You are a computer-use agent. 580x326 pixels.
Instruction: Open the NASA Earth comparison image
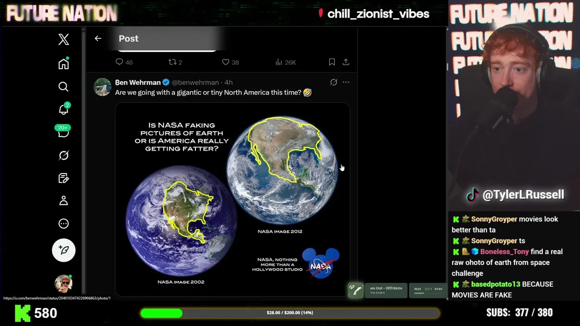click(x=232, y=199)
